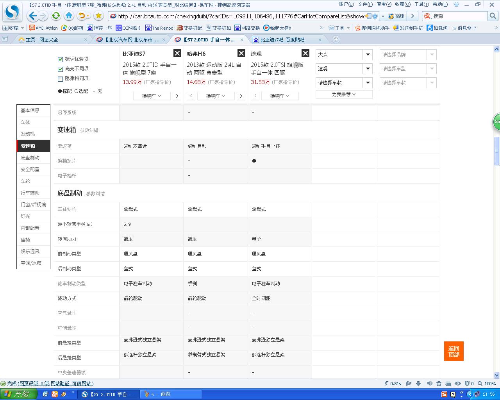
Task: Open the 账户 menu
Action: pyautogui.click(x=346, y=4)
